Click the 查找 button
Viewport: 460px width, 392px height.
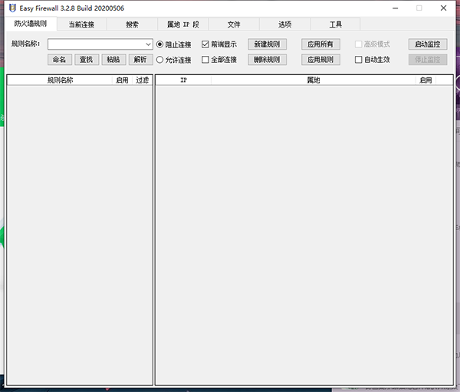(x=87, y=60)
